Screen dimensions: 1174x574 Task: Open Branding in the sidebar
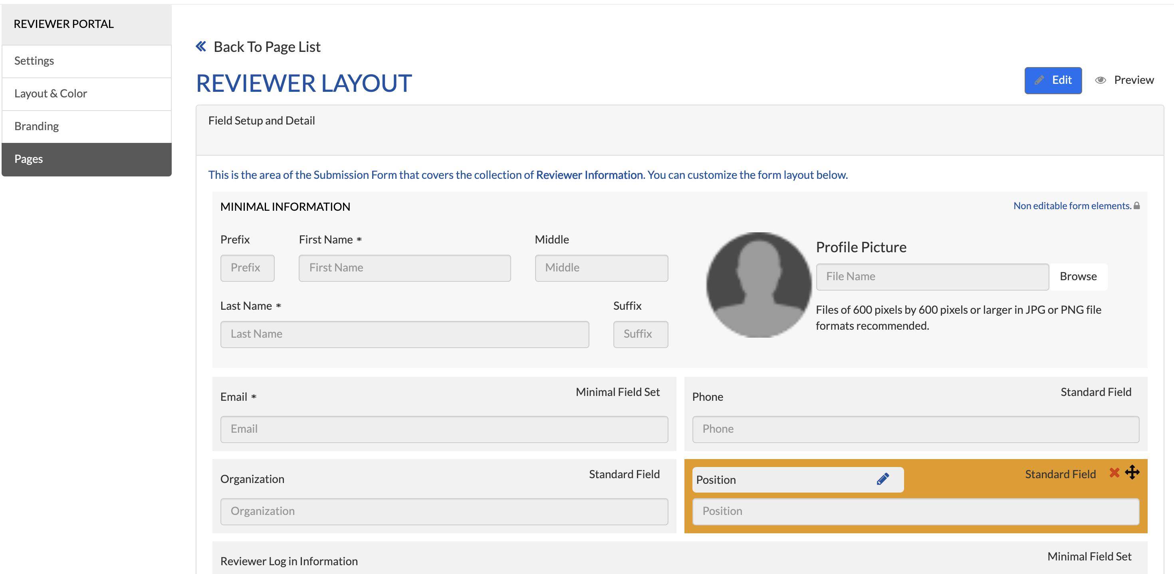click(87, 126)
